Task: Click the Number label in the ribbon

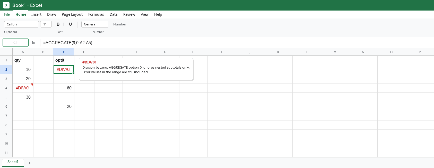Action: [120, 24]
